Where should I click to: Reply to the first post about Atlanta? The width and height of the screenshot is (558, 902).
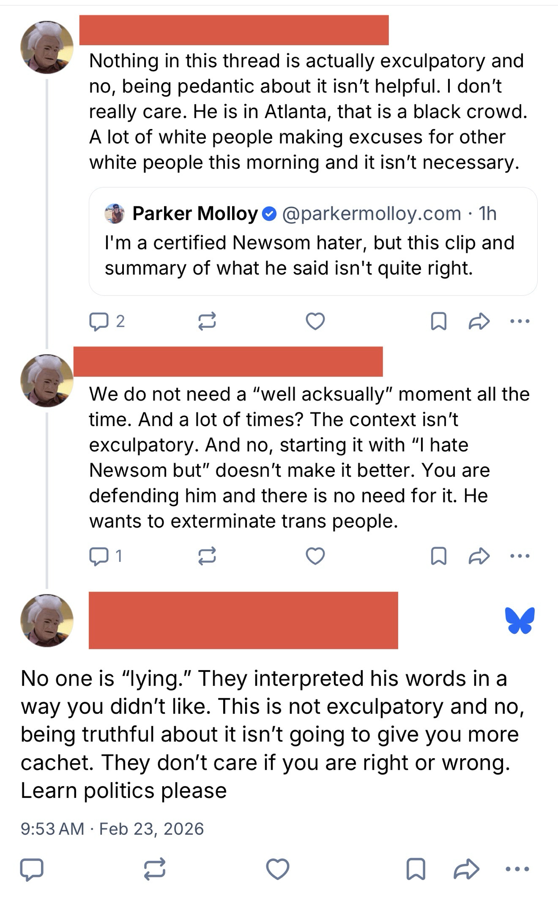99,322
